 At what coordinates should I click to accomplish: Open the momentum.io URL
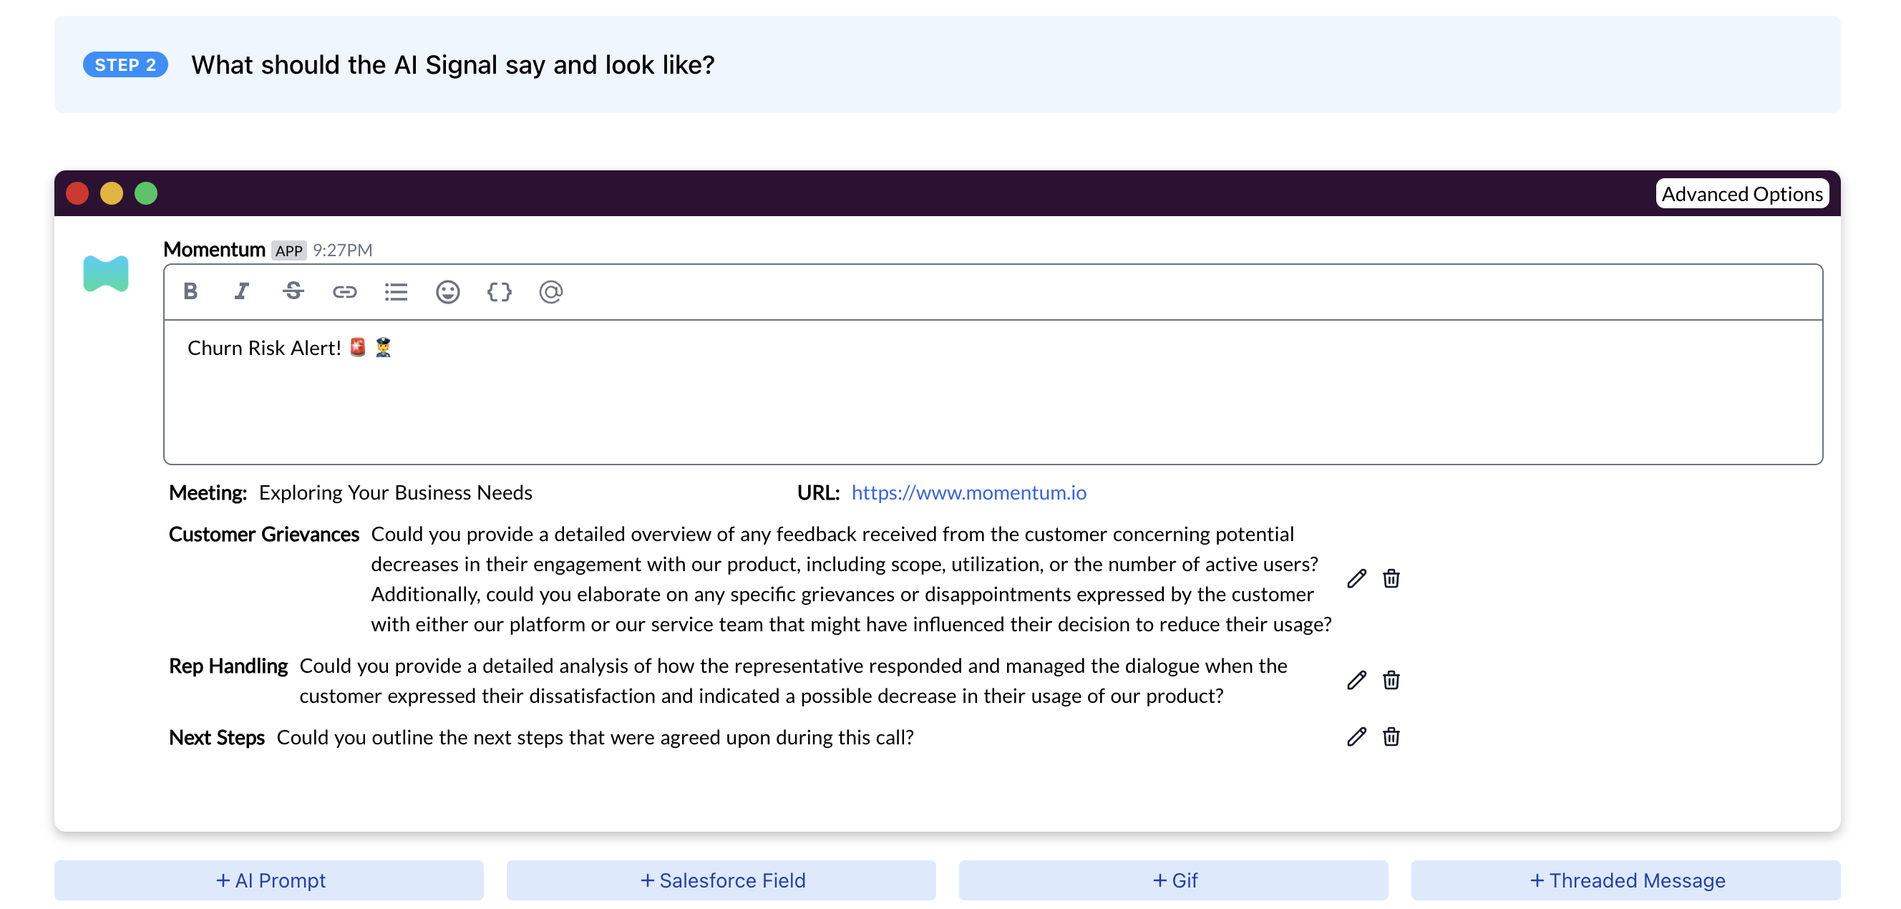968,492
